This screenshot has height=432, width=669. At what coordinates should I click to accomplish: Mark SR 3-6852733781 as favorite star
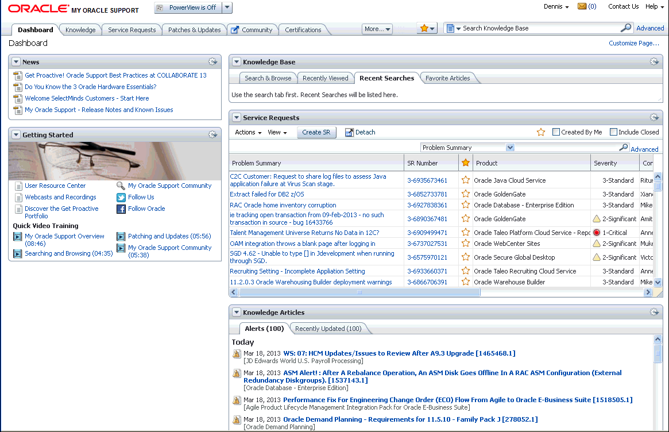tap(466, 194)
